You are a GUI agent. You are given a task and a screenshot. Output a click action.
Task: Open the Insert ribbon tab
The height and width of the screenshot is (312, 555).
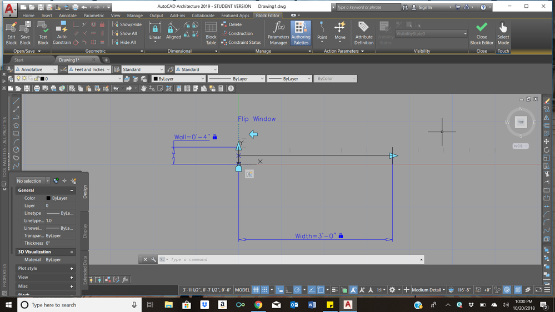[46, 16]
